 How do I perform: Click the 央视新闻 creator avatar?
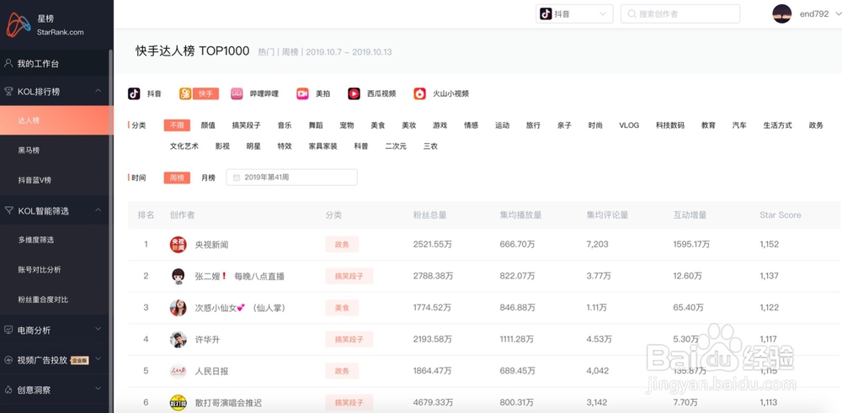pyautogui.click(x=178, y=245)
